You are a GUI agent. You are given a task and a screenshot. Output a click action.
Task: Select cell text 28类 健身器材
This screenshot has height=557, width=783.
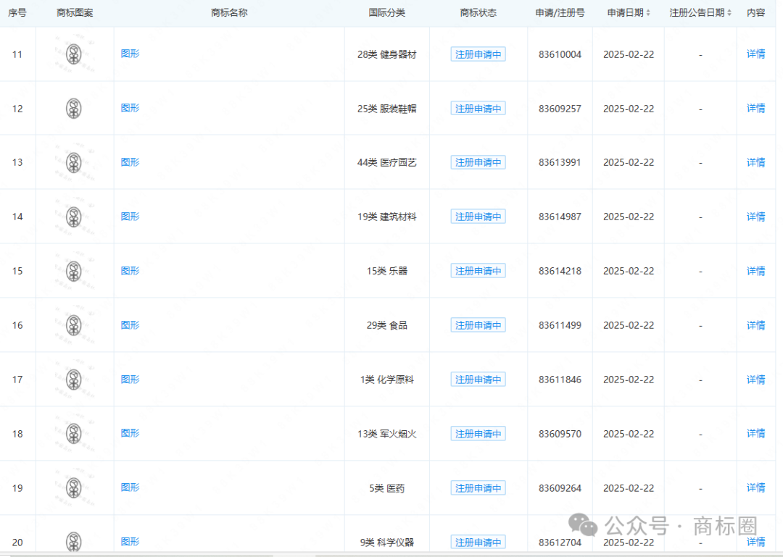coord(387,54)
